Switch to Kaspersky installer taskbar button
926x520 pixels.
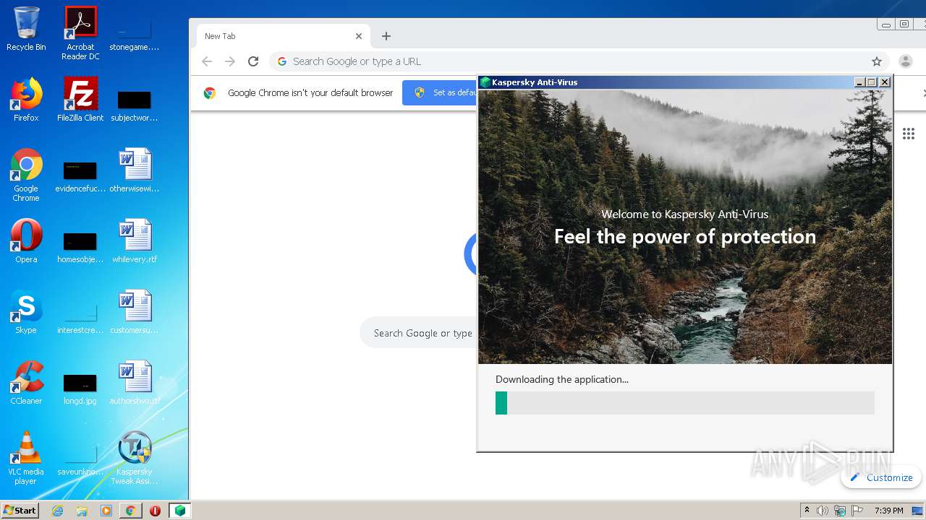tap(179, 511)
